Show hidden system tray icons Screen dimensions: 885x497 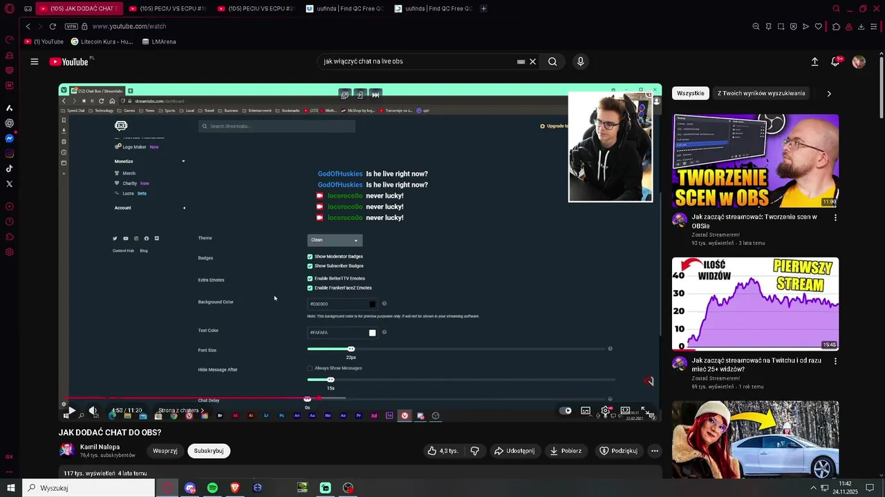tap(813, 488)
